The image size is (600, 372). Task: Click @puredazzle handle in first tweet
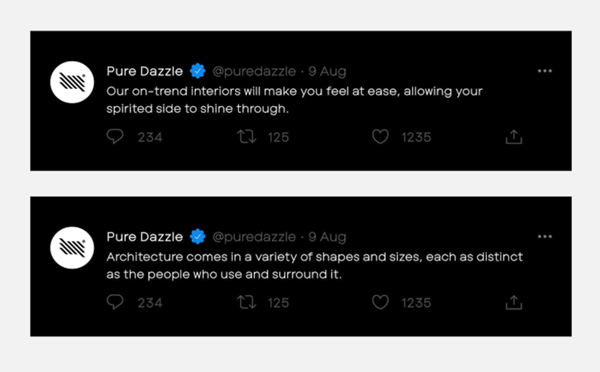point(253,71)
